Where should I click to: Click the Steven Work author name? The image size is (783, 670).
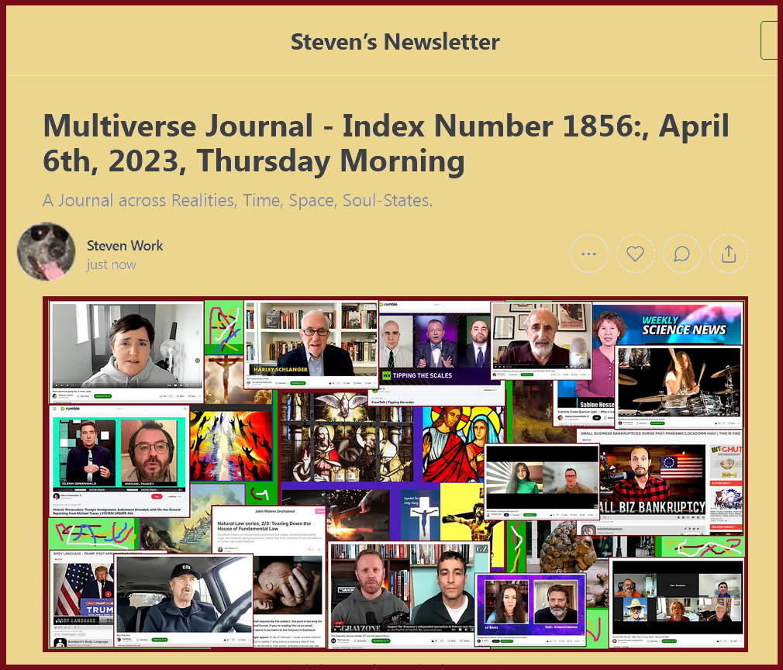125,245
